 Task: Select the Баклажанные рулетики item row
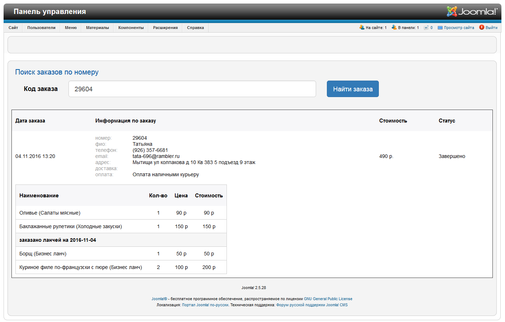coord(121,226)
